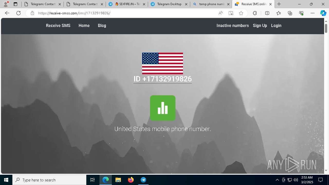Open a new tab with plus button
329x185 pixels.
point(279,4)
